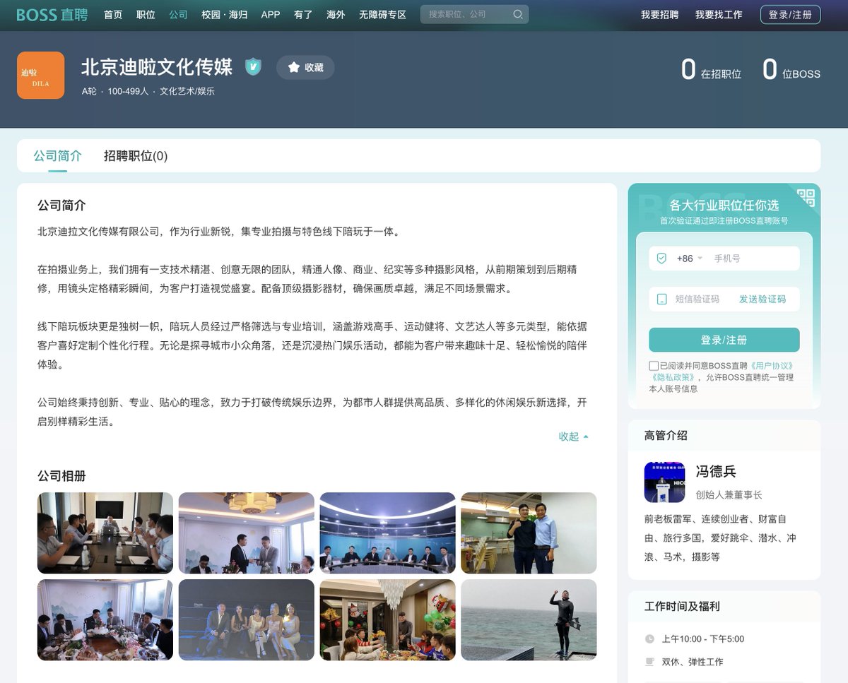
Task: Open 校园·海归 navigation item
Action: tap(224, 14)
